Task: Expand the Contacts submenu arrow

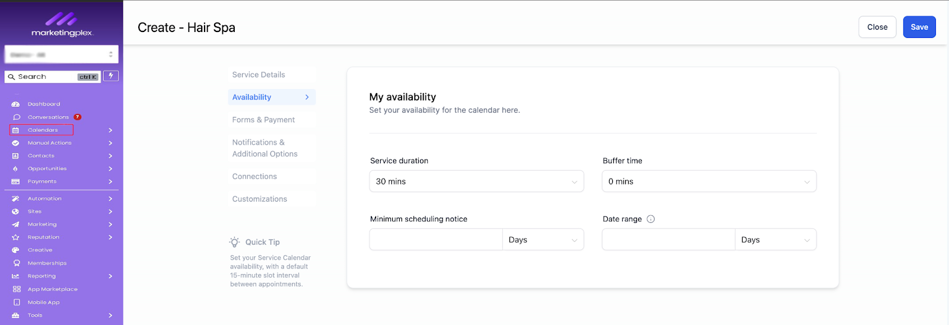Action: click(x=110, y=156)
